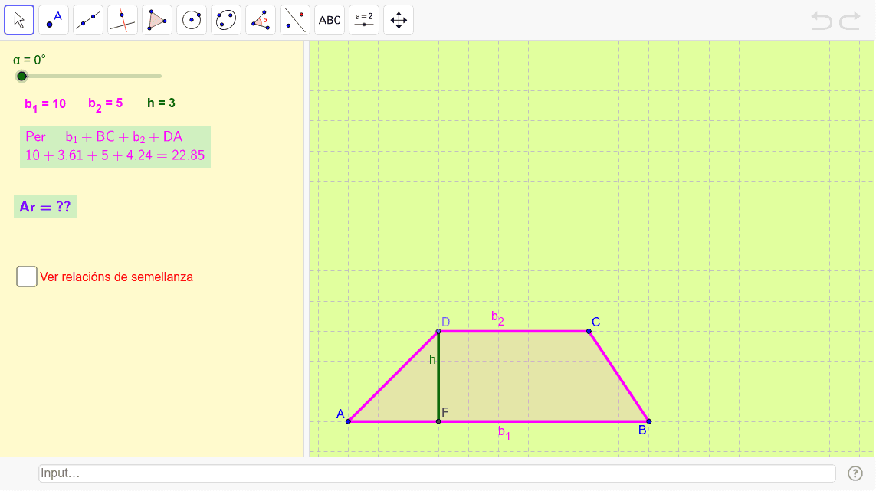Viewport: 876px width, 491px height.
Task: Select the Slider a=2 tool
Action: coord(364,20)
